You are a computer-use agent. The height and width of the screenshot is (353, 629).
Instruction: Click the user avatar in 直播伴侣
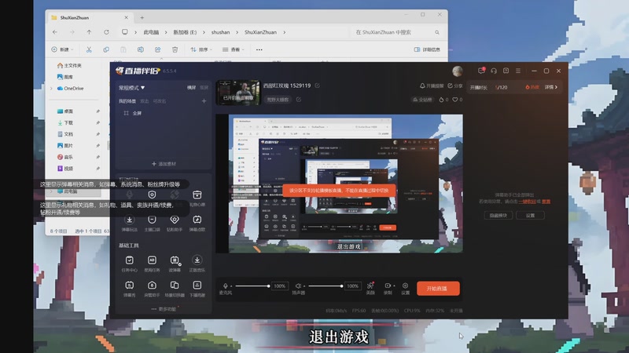[458, 71]
